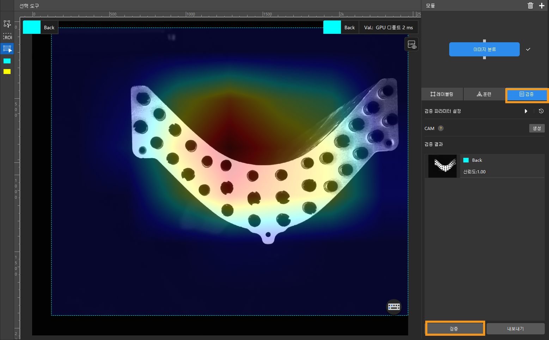Image resolution: width=549 pixels, height=340 pixels.
Task: Add a new module with the plus icon
Action: (542, 5)
